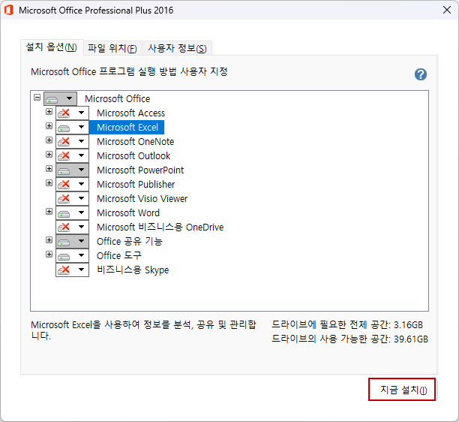Screen dimensions: 459x422
Task: Expand the Microsoft OneNote node
Action: pyautogui.click(x=49, y=140)
